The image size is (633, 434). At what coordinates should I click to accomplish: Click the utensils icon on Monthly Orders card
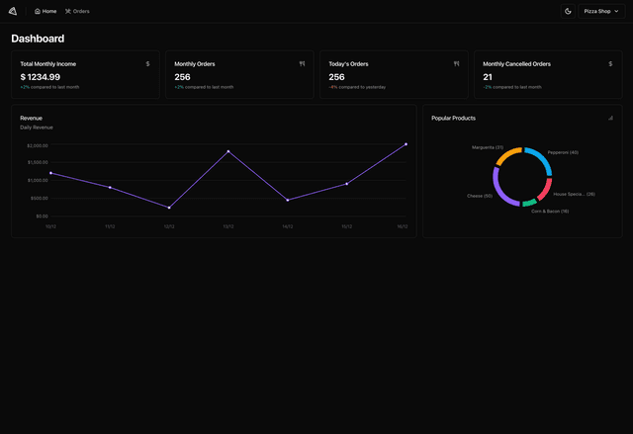click(x=302, y=63)
